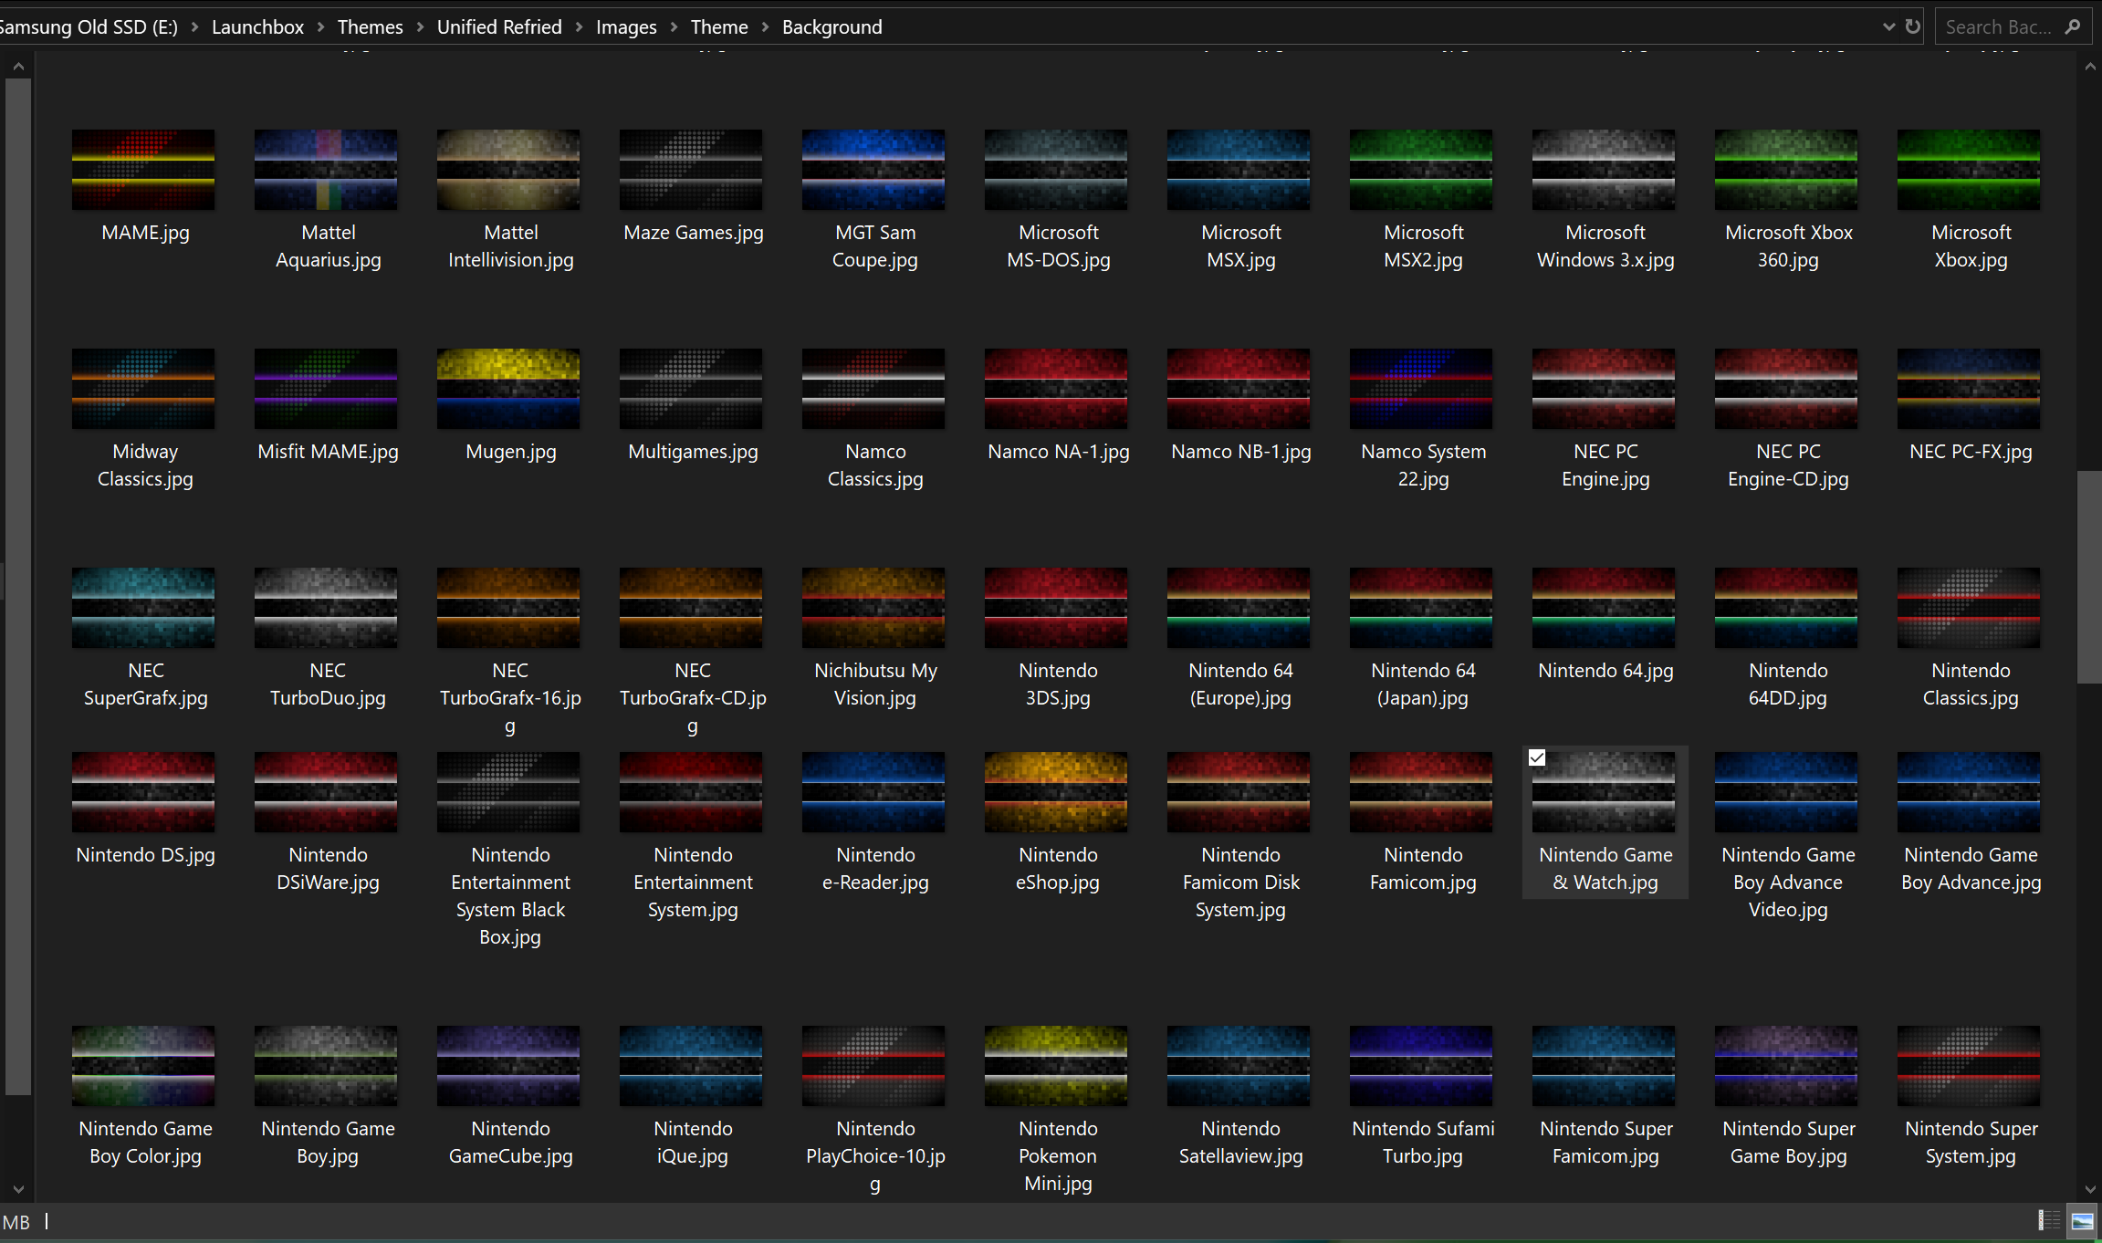
Task: Select the Namco System 22.jpg thumbnail
Action: coord(1421,389)
